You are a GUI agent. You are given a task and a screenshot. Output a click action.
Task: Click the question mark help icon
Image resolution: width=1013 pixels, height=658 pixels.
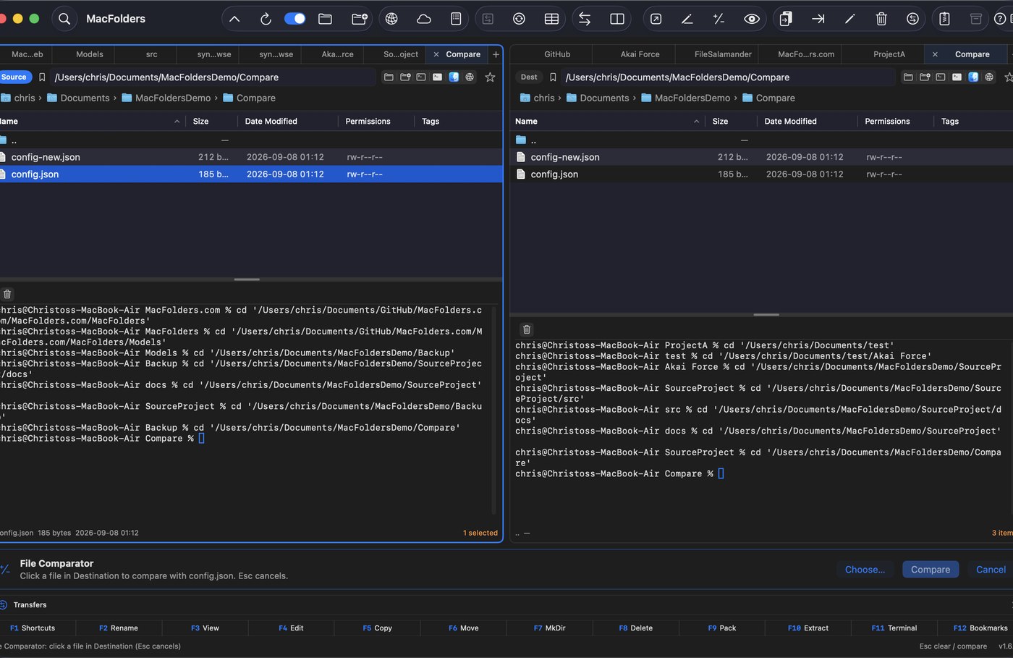click(1001, 19)
